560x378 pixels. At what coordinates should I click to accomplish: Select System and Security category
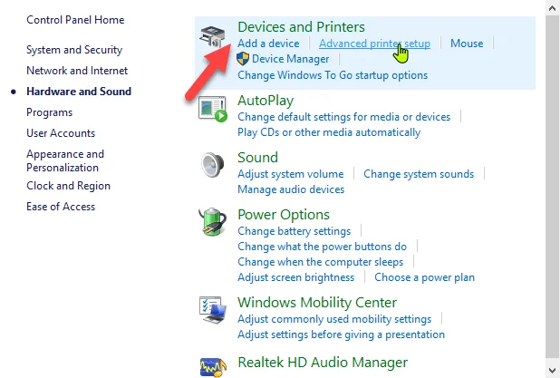[74, 50]
